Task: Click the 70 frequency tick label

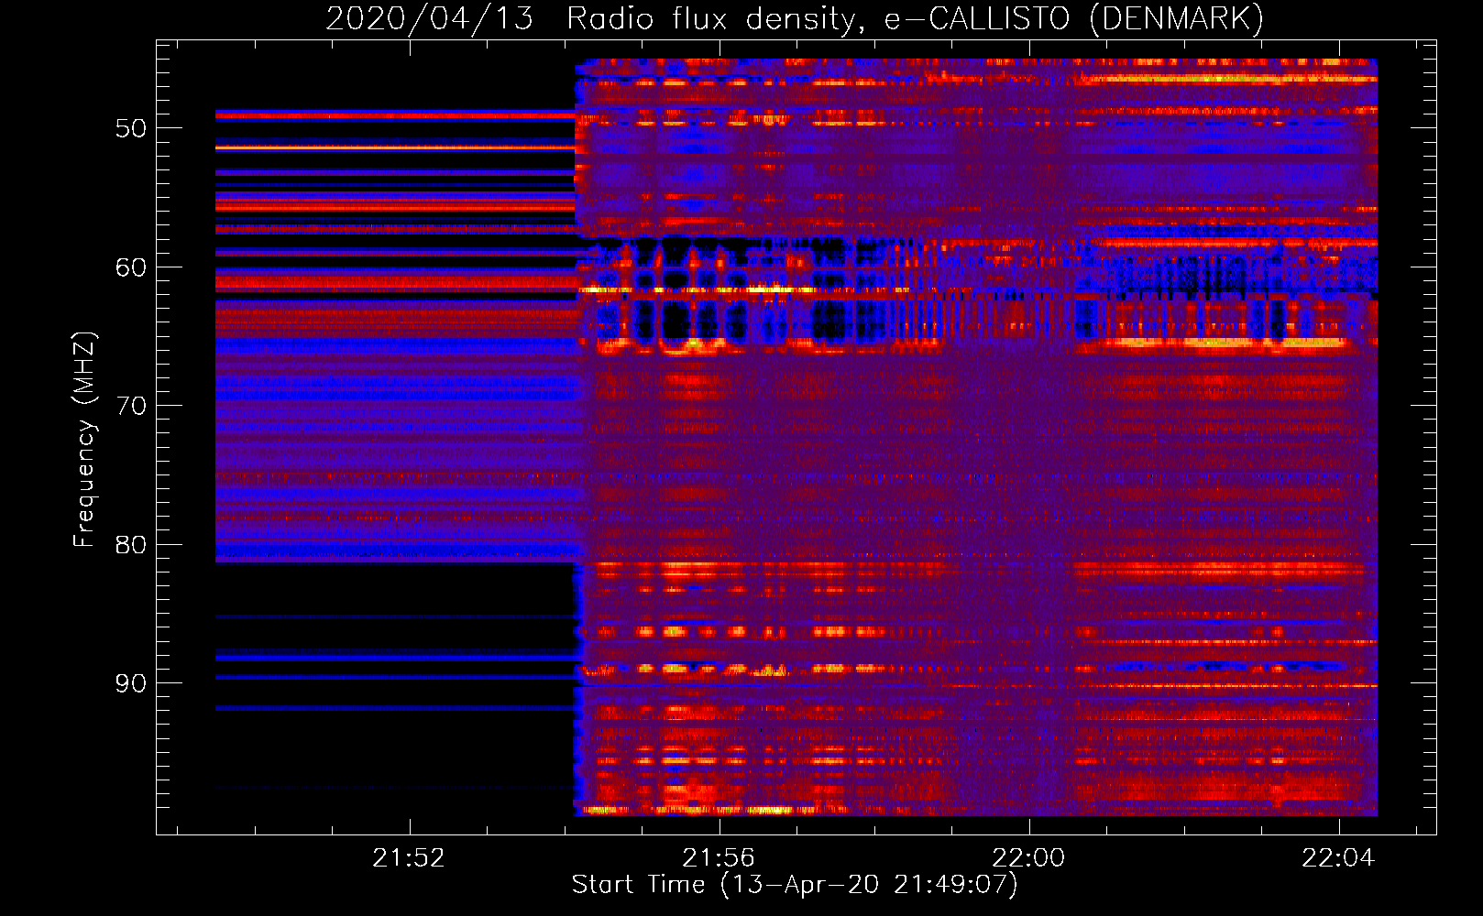Action: pos(131,406)
